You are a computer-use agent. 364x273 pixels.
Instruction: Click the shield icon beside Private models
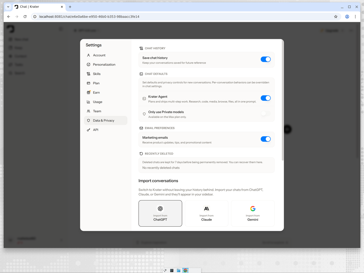[144, 114]
